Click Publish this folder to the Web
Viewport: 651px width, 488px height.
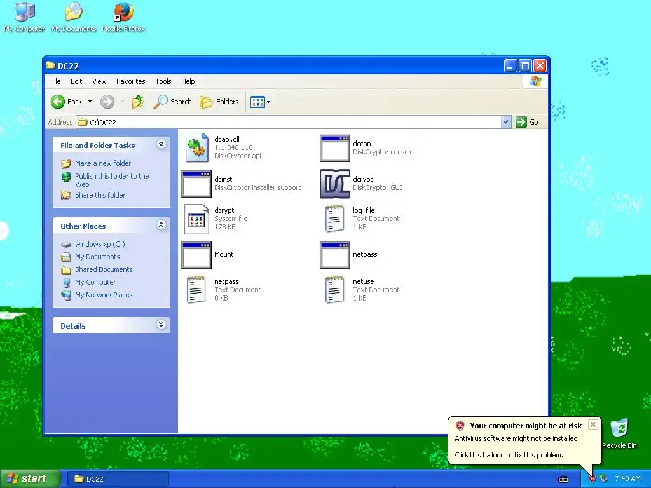click(112, 180)
